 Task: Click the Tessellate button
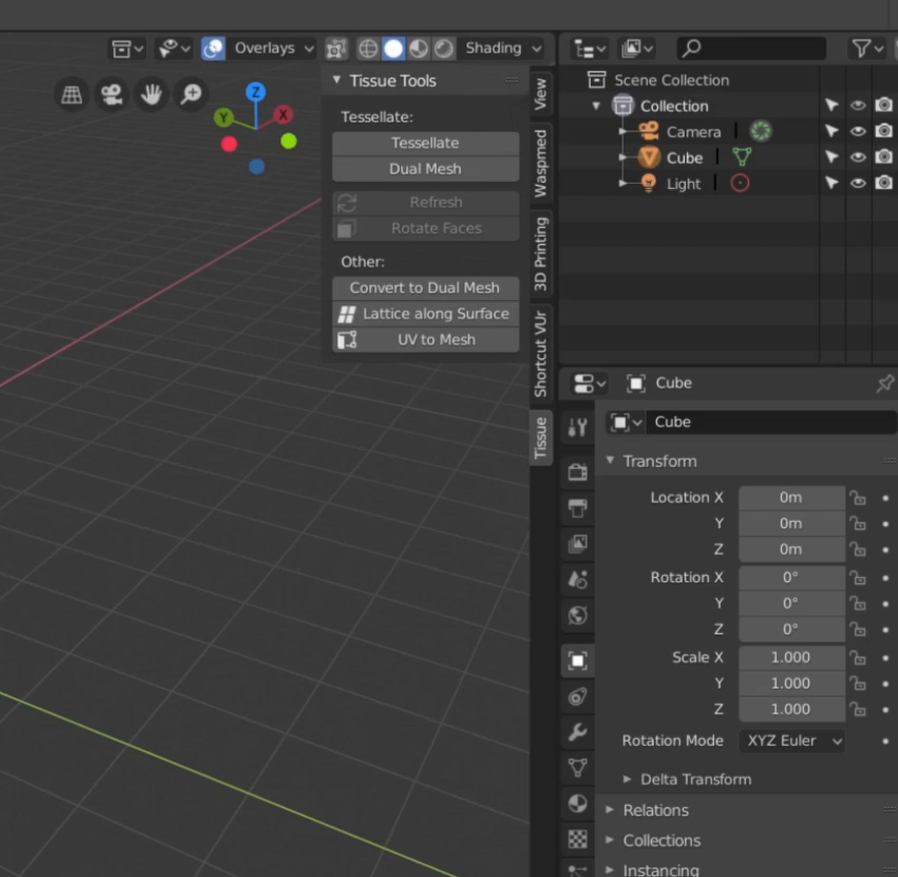(425, 143)
